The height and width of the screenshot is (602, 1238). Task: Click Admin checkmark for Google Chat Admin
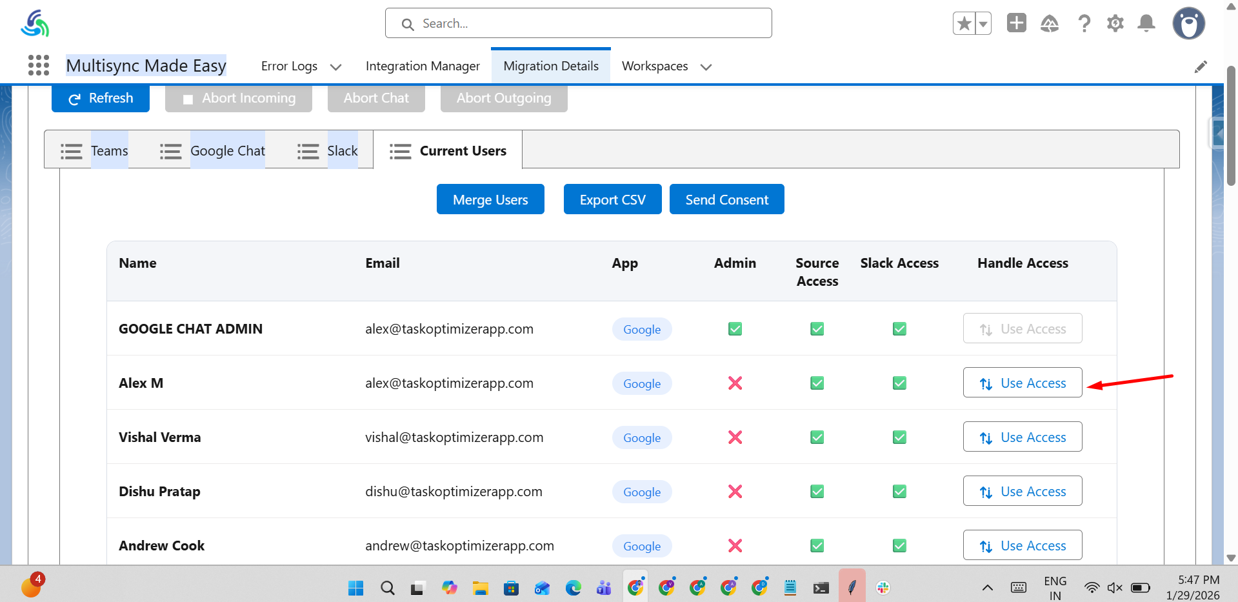[735, 329]
